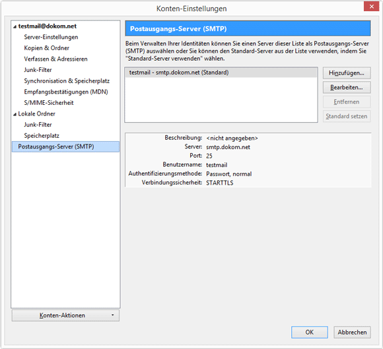Go to Verfassen & Adressieren
Screen dimensions: 383x349
(55, 59)
